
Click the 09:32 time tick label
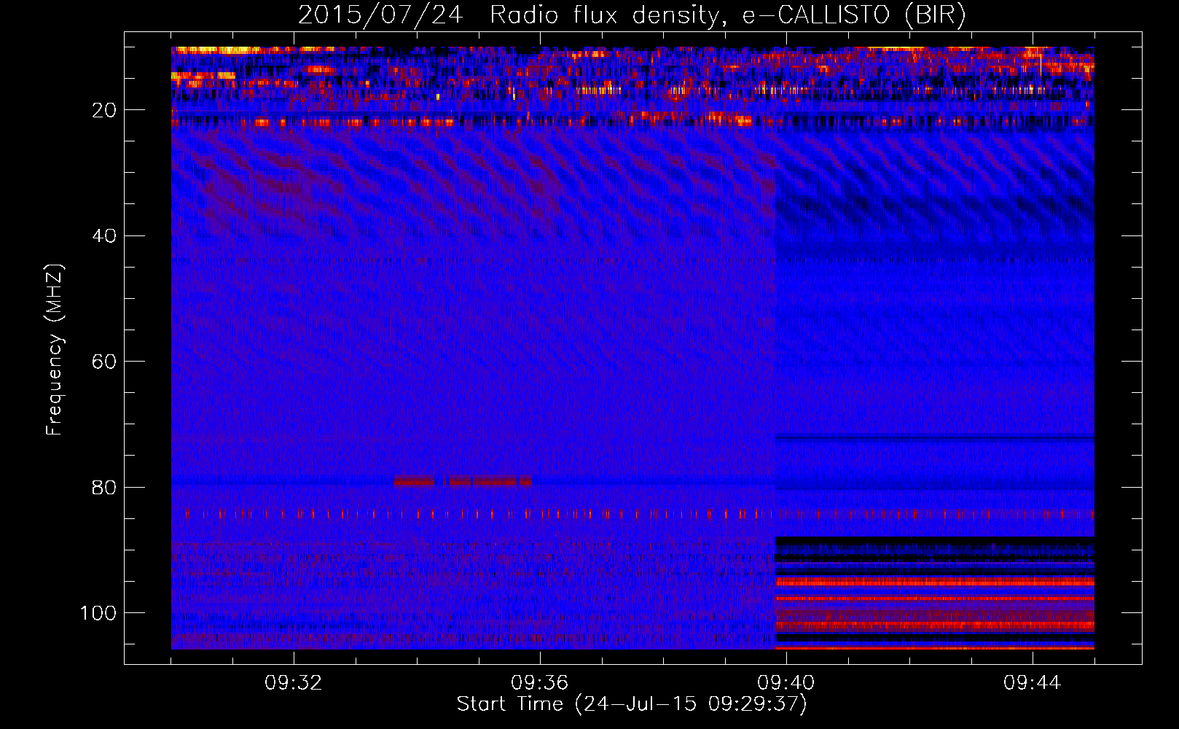tap(294, 683)
